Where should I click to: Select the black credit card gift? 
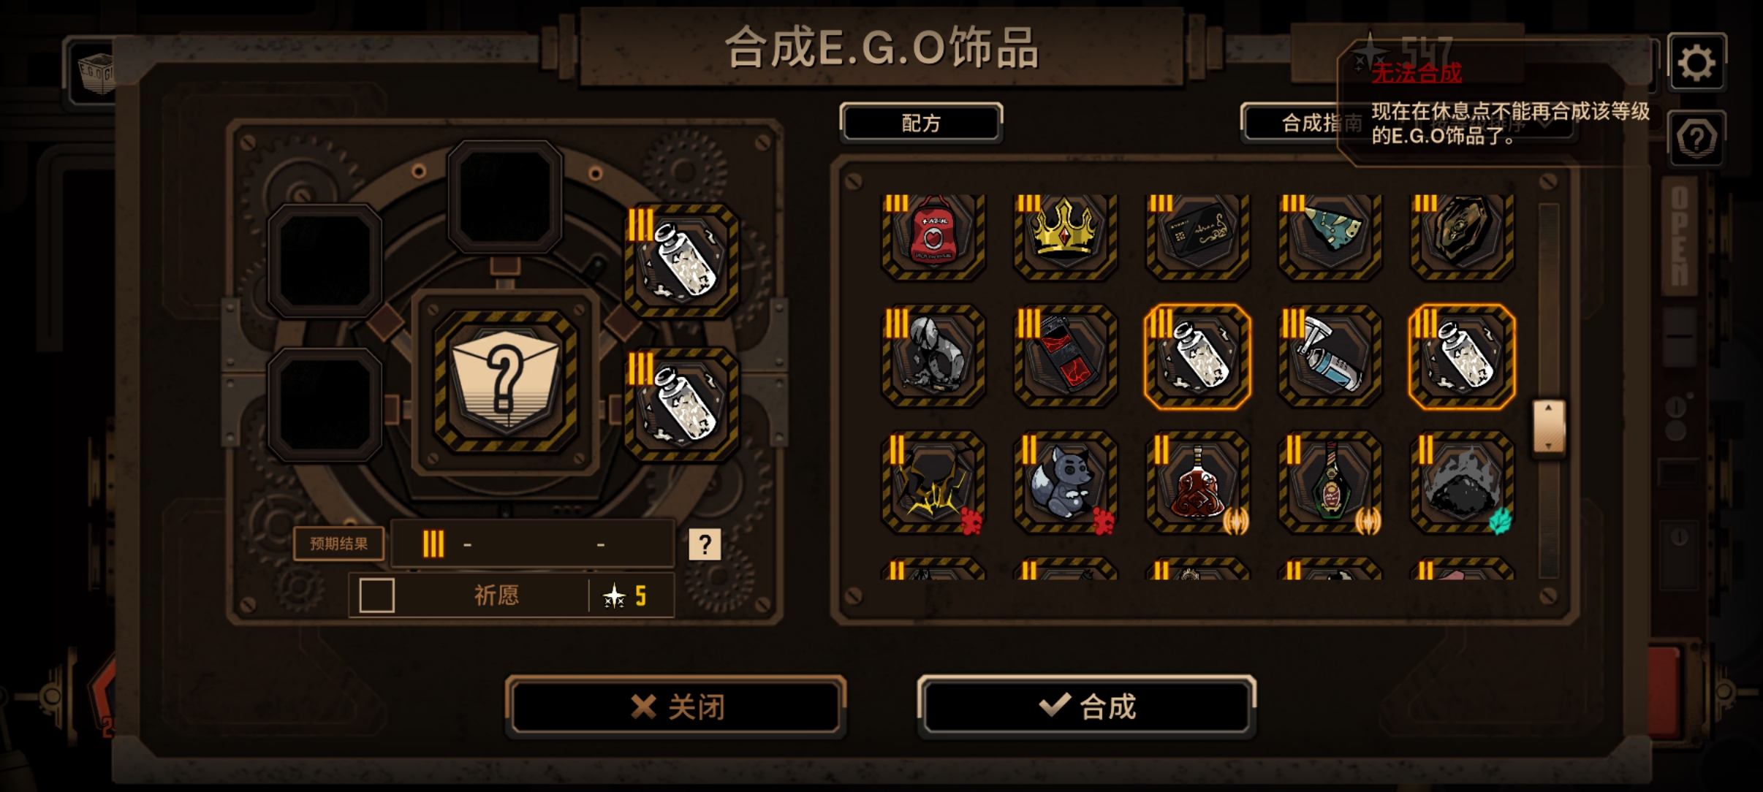tap(1197, 235)
